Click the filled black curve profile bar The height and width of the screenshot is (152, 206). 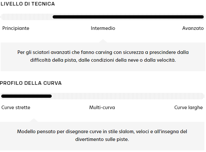26,96
